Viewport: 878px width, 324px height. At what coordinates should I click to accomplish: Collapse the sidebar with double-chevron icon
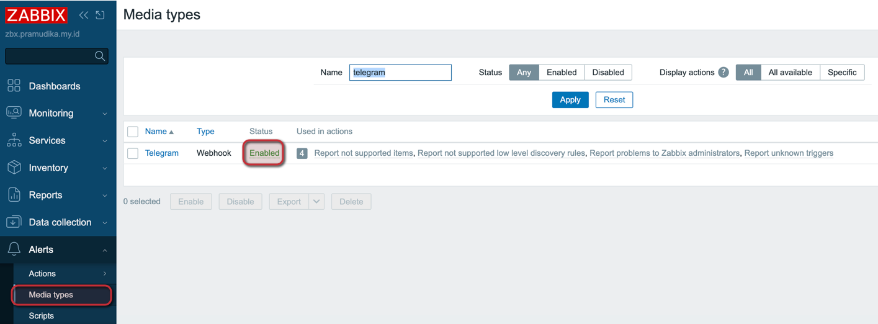(x=84, y=16)
